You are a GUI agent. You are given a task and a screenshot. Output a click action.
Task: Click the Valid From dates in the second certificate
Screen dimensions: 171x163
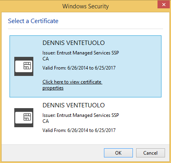[79, 130]
